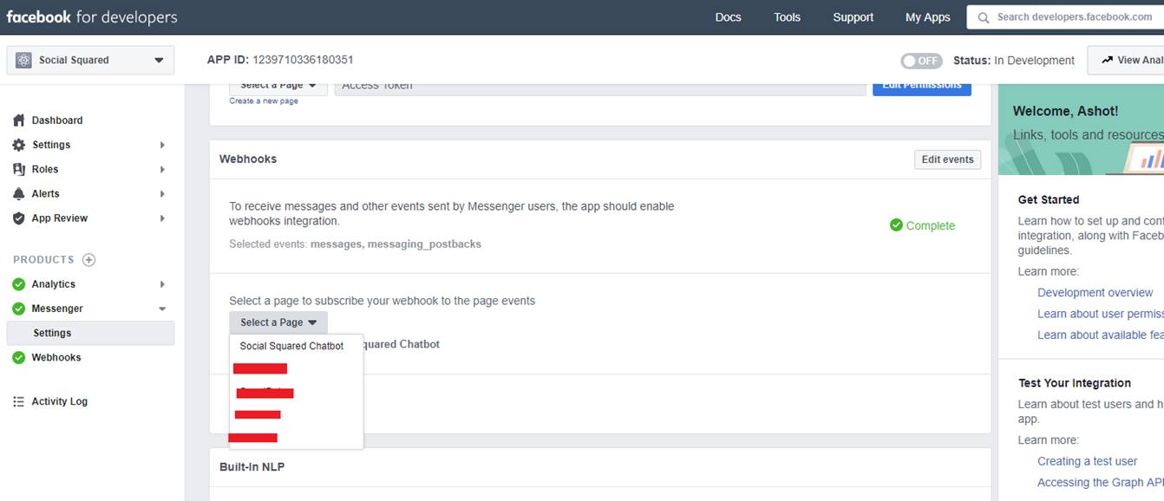Click the Dashboard home icon in sidebar
The height and width of the screenshot is (501, 1164).
[19, 120]
